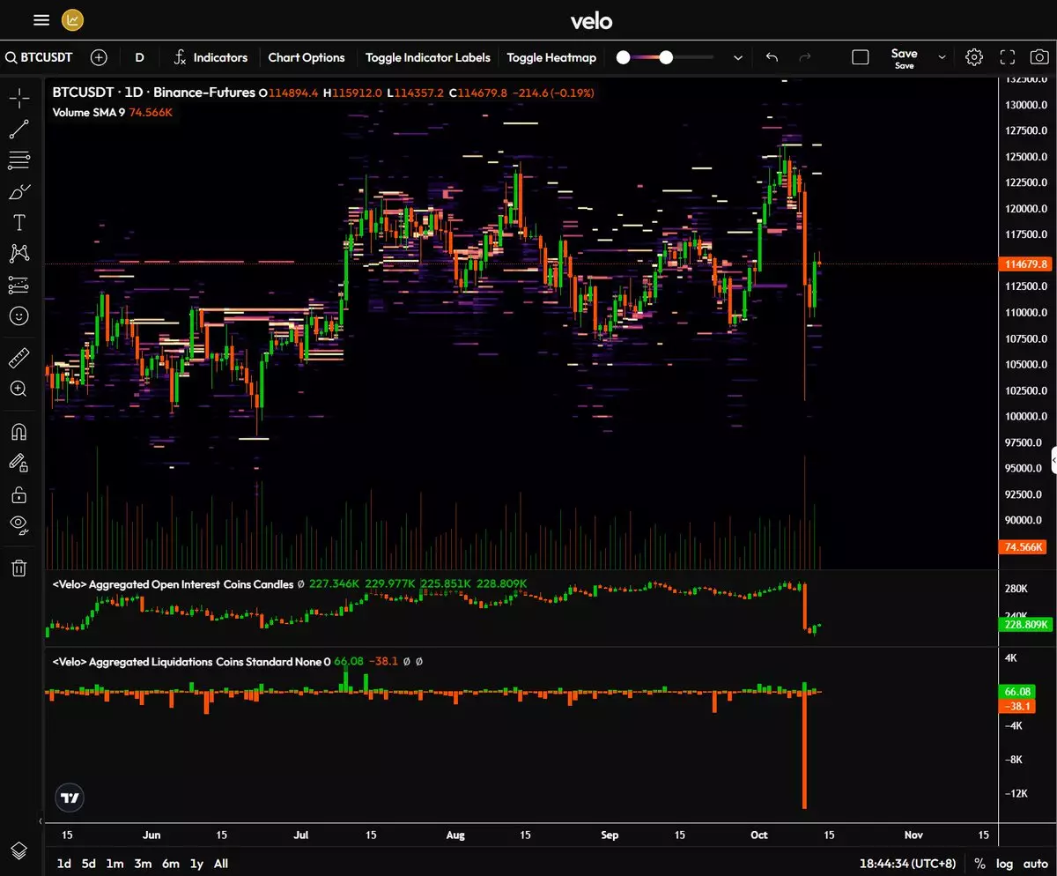Select the 3m time range tab
The image size is (1057, 876).
click(x=142, y=864)
